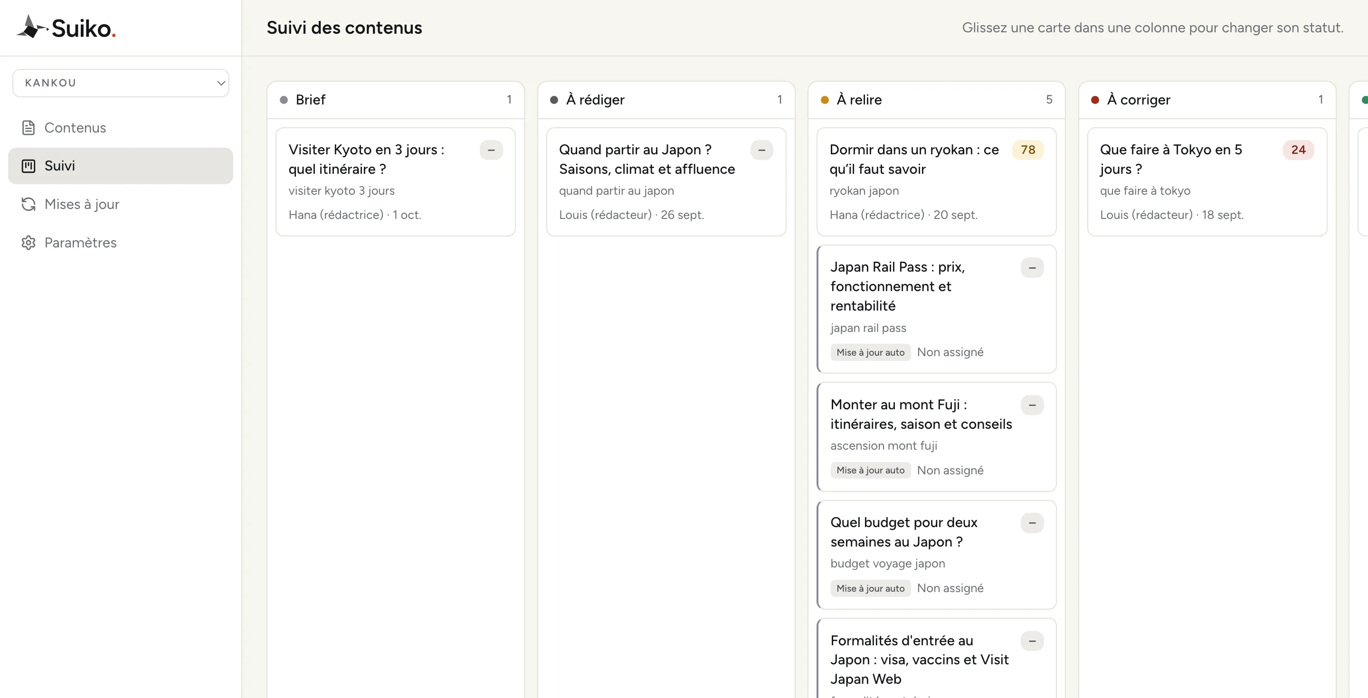Click the dash badge on Visiter Kyoto card
This screenshot has width=1368, height=698.
point(491,150)
